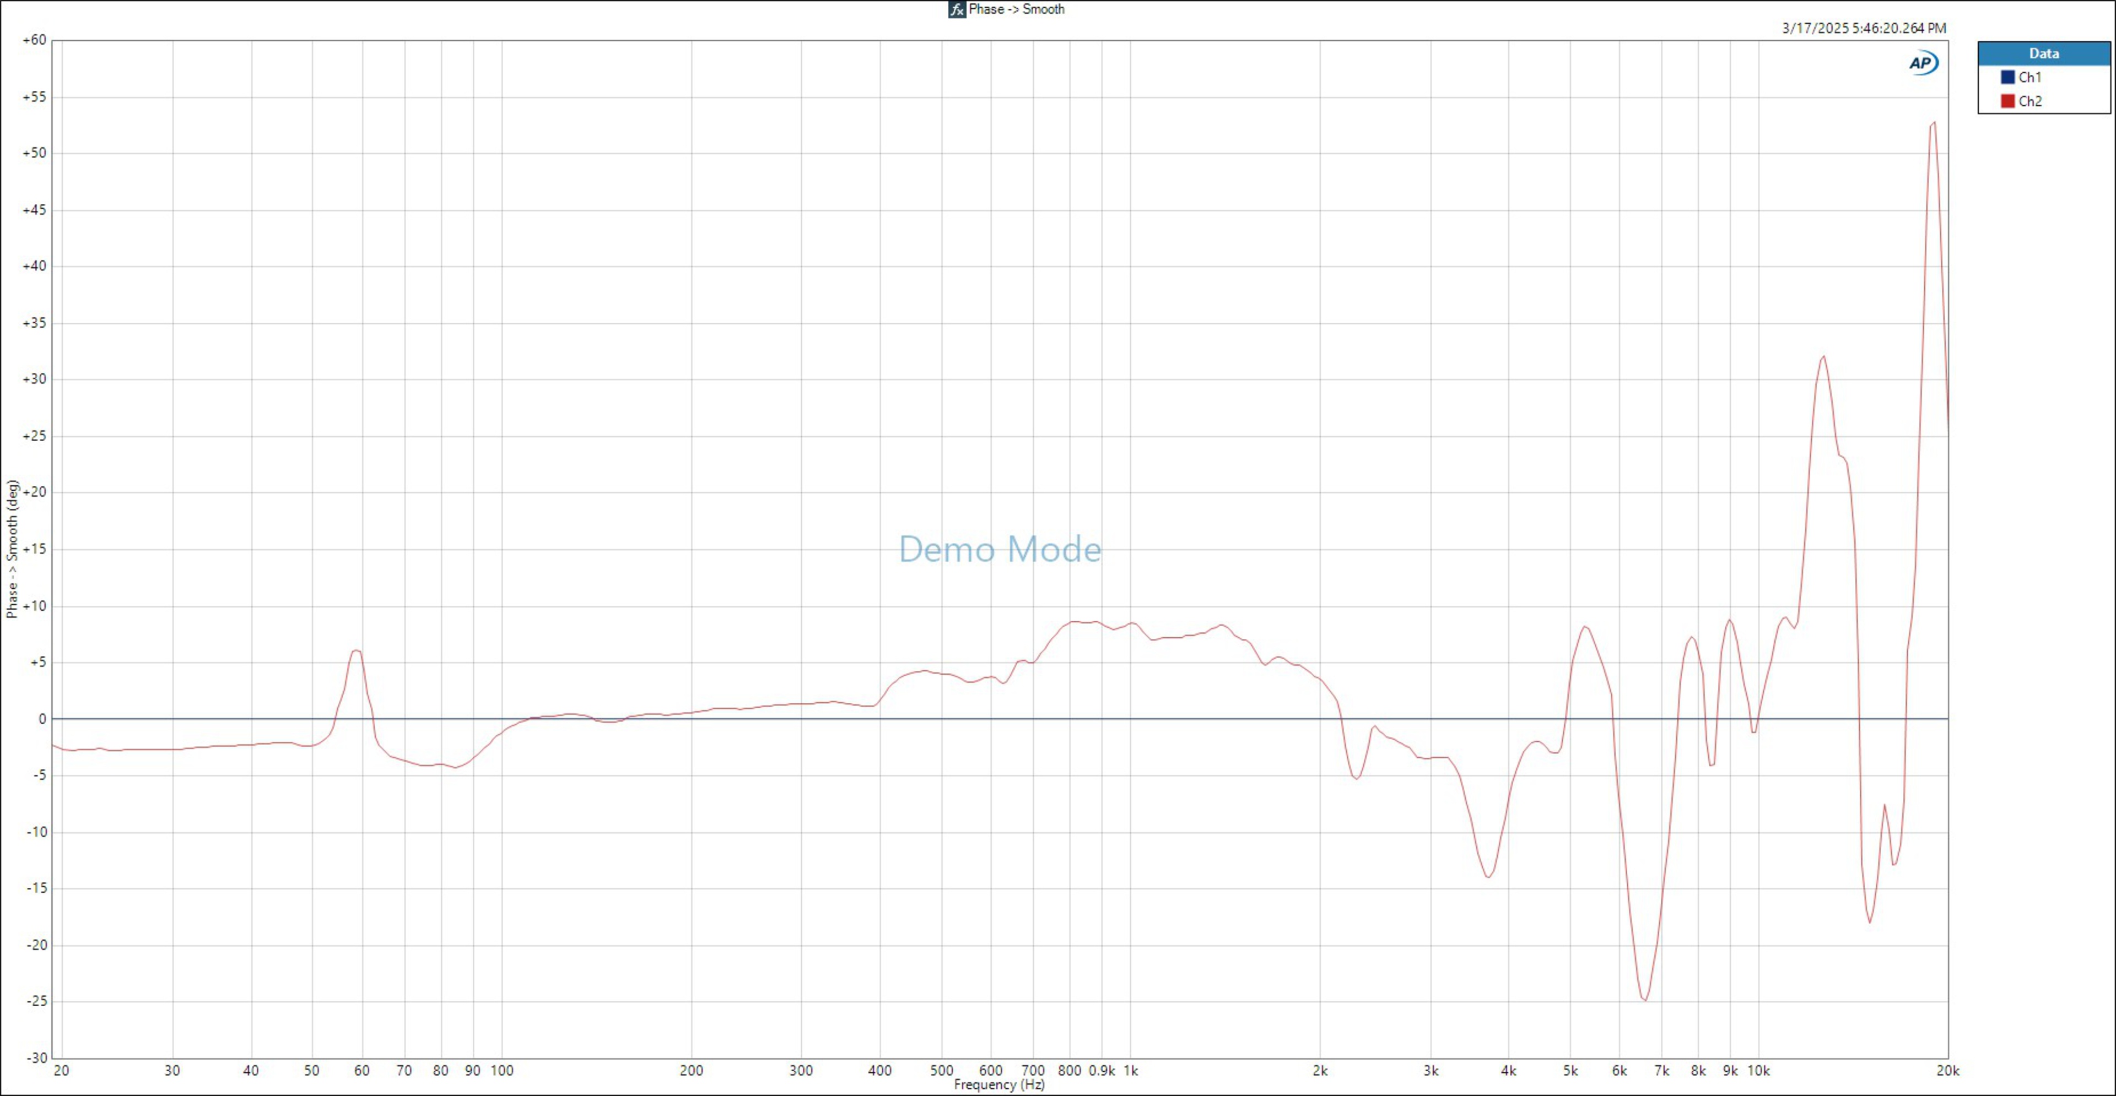Select the Ch1 label in the legend

2029,77
